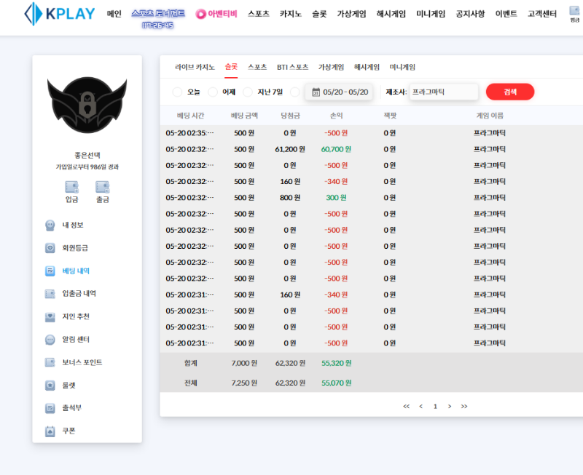Click the 7,250 원 overall bet total
The width and height of the screenshot is (583, 475).
coord(244,383)
